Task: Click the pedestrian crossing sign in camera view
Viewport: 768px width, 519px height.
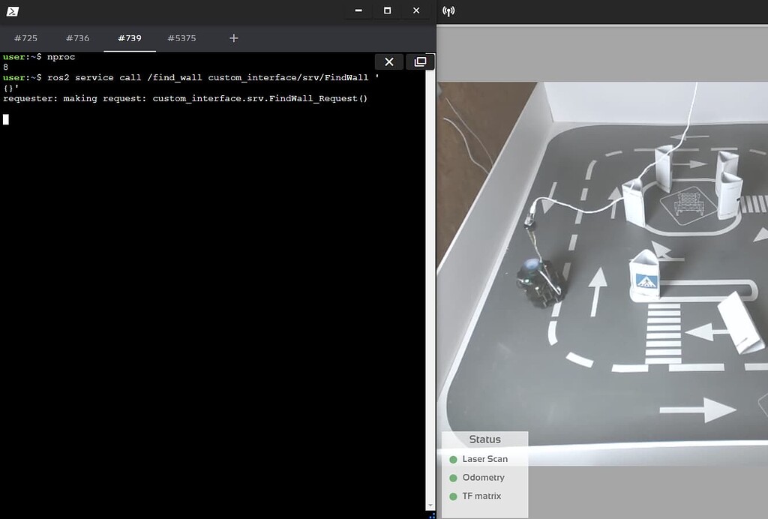Action: (646, 281)
